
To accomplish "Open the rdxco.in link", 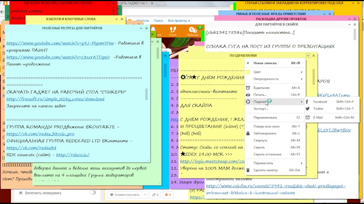I will tap(73, 155).
